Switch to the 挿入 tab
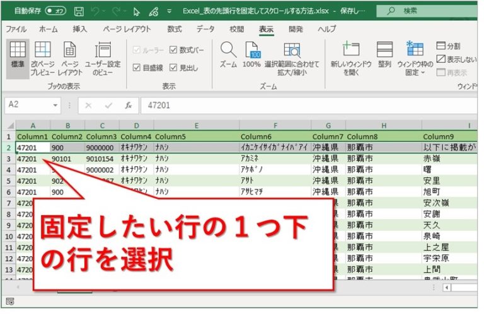Image resolution: width=484 pixels, height=314 pixels. click(x=79, y=30)
